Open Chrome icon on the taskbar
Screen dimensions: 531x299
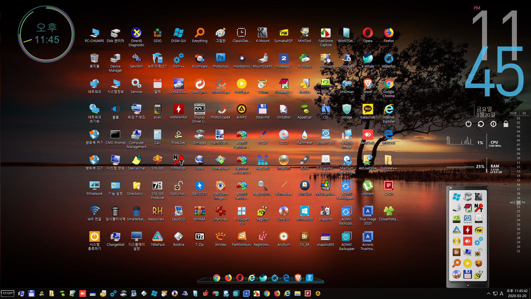point(267,293)
